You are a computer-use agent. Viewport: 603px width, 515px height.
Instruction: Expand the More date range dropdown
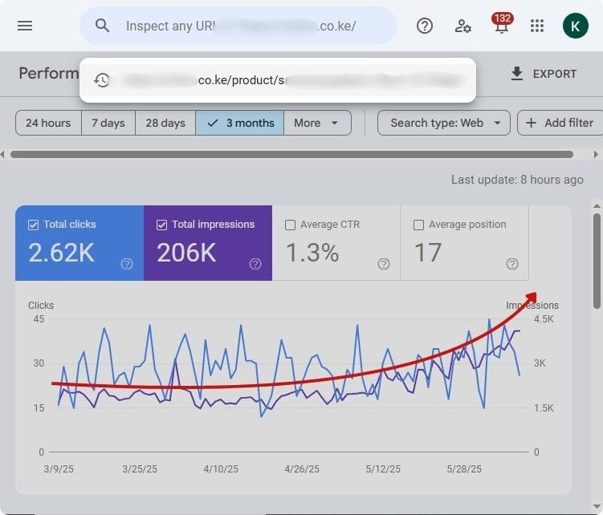(x=317, y=123)
